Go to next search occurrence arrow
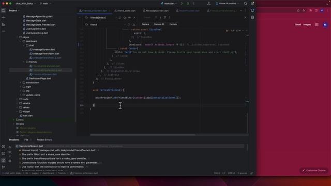This screenshot has width=331, height=186. (160, 18)
